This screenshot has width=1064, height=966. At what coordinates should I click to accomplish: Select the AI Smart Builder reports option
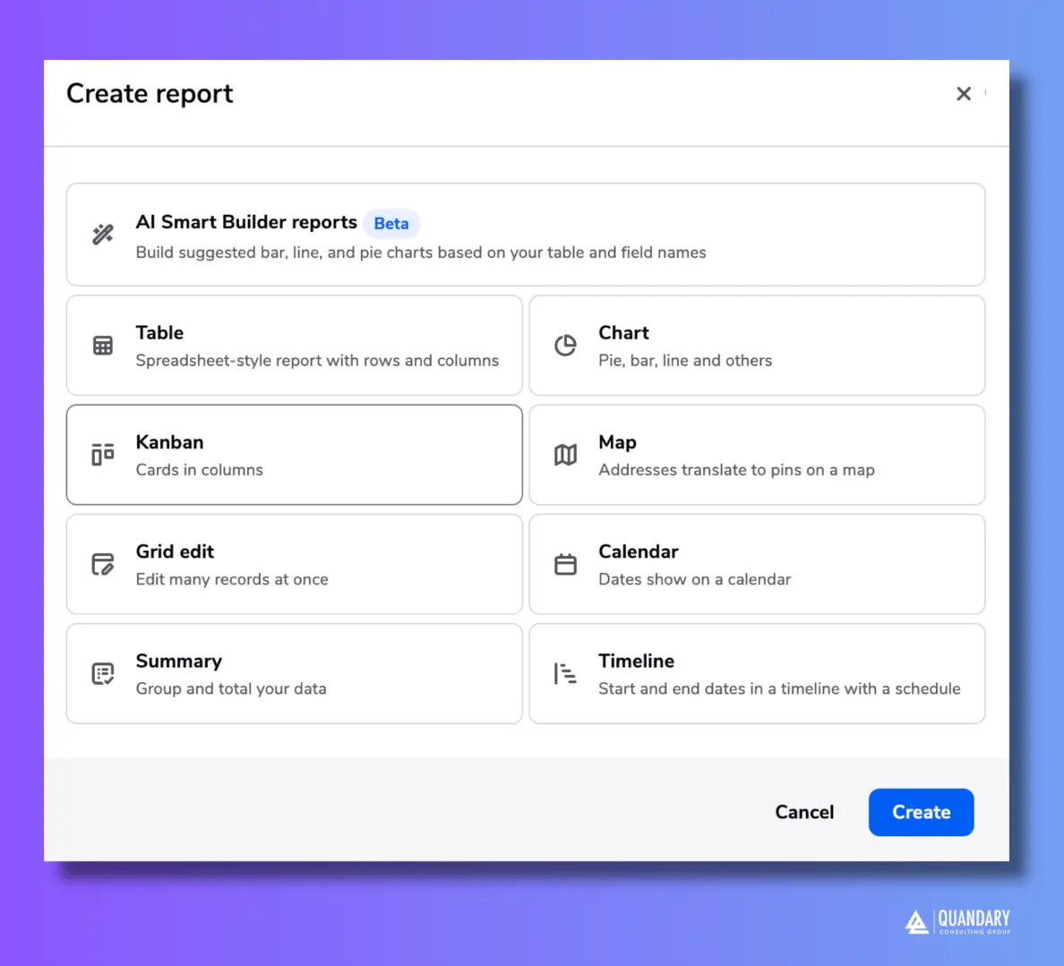pos(525,234)
